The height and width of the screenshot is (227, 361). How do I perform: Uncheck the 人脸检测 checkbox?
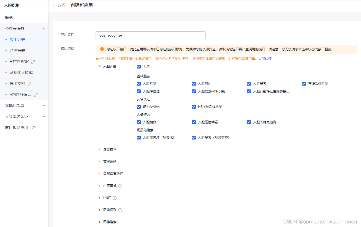click(x=139, y=84)
